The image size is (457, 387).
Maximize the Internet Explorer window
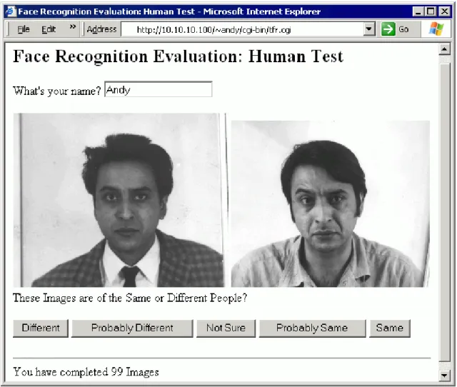click(x=431, y=11)
